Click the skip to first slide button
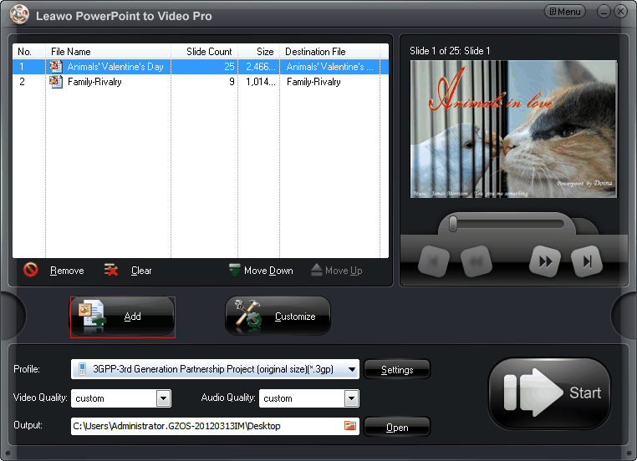The height and width of the screenshot is (461, 637). pyautogui.click(x=434, y=261)
